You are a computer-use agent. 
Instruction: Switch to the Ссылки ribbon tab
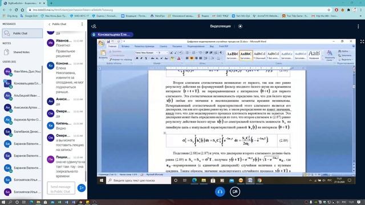point(164,46)
